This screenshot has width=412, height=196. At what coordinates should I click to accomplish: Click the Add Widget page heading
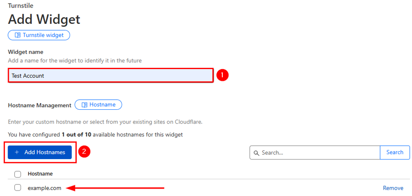[44, 19]
